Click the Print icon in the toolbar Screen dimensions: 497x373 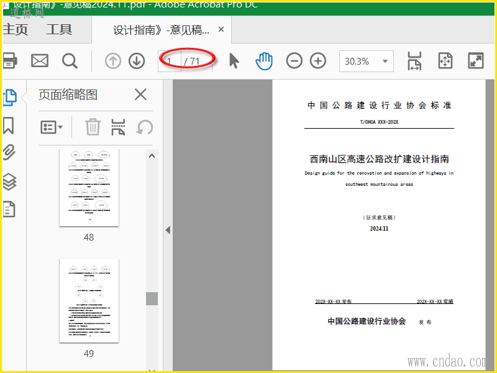10,60
